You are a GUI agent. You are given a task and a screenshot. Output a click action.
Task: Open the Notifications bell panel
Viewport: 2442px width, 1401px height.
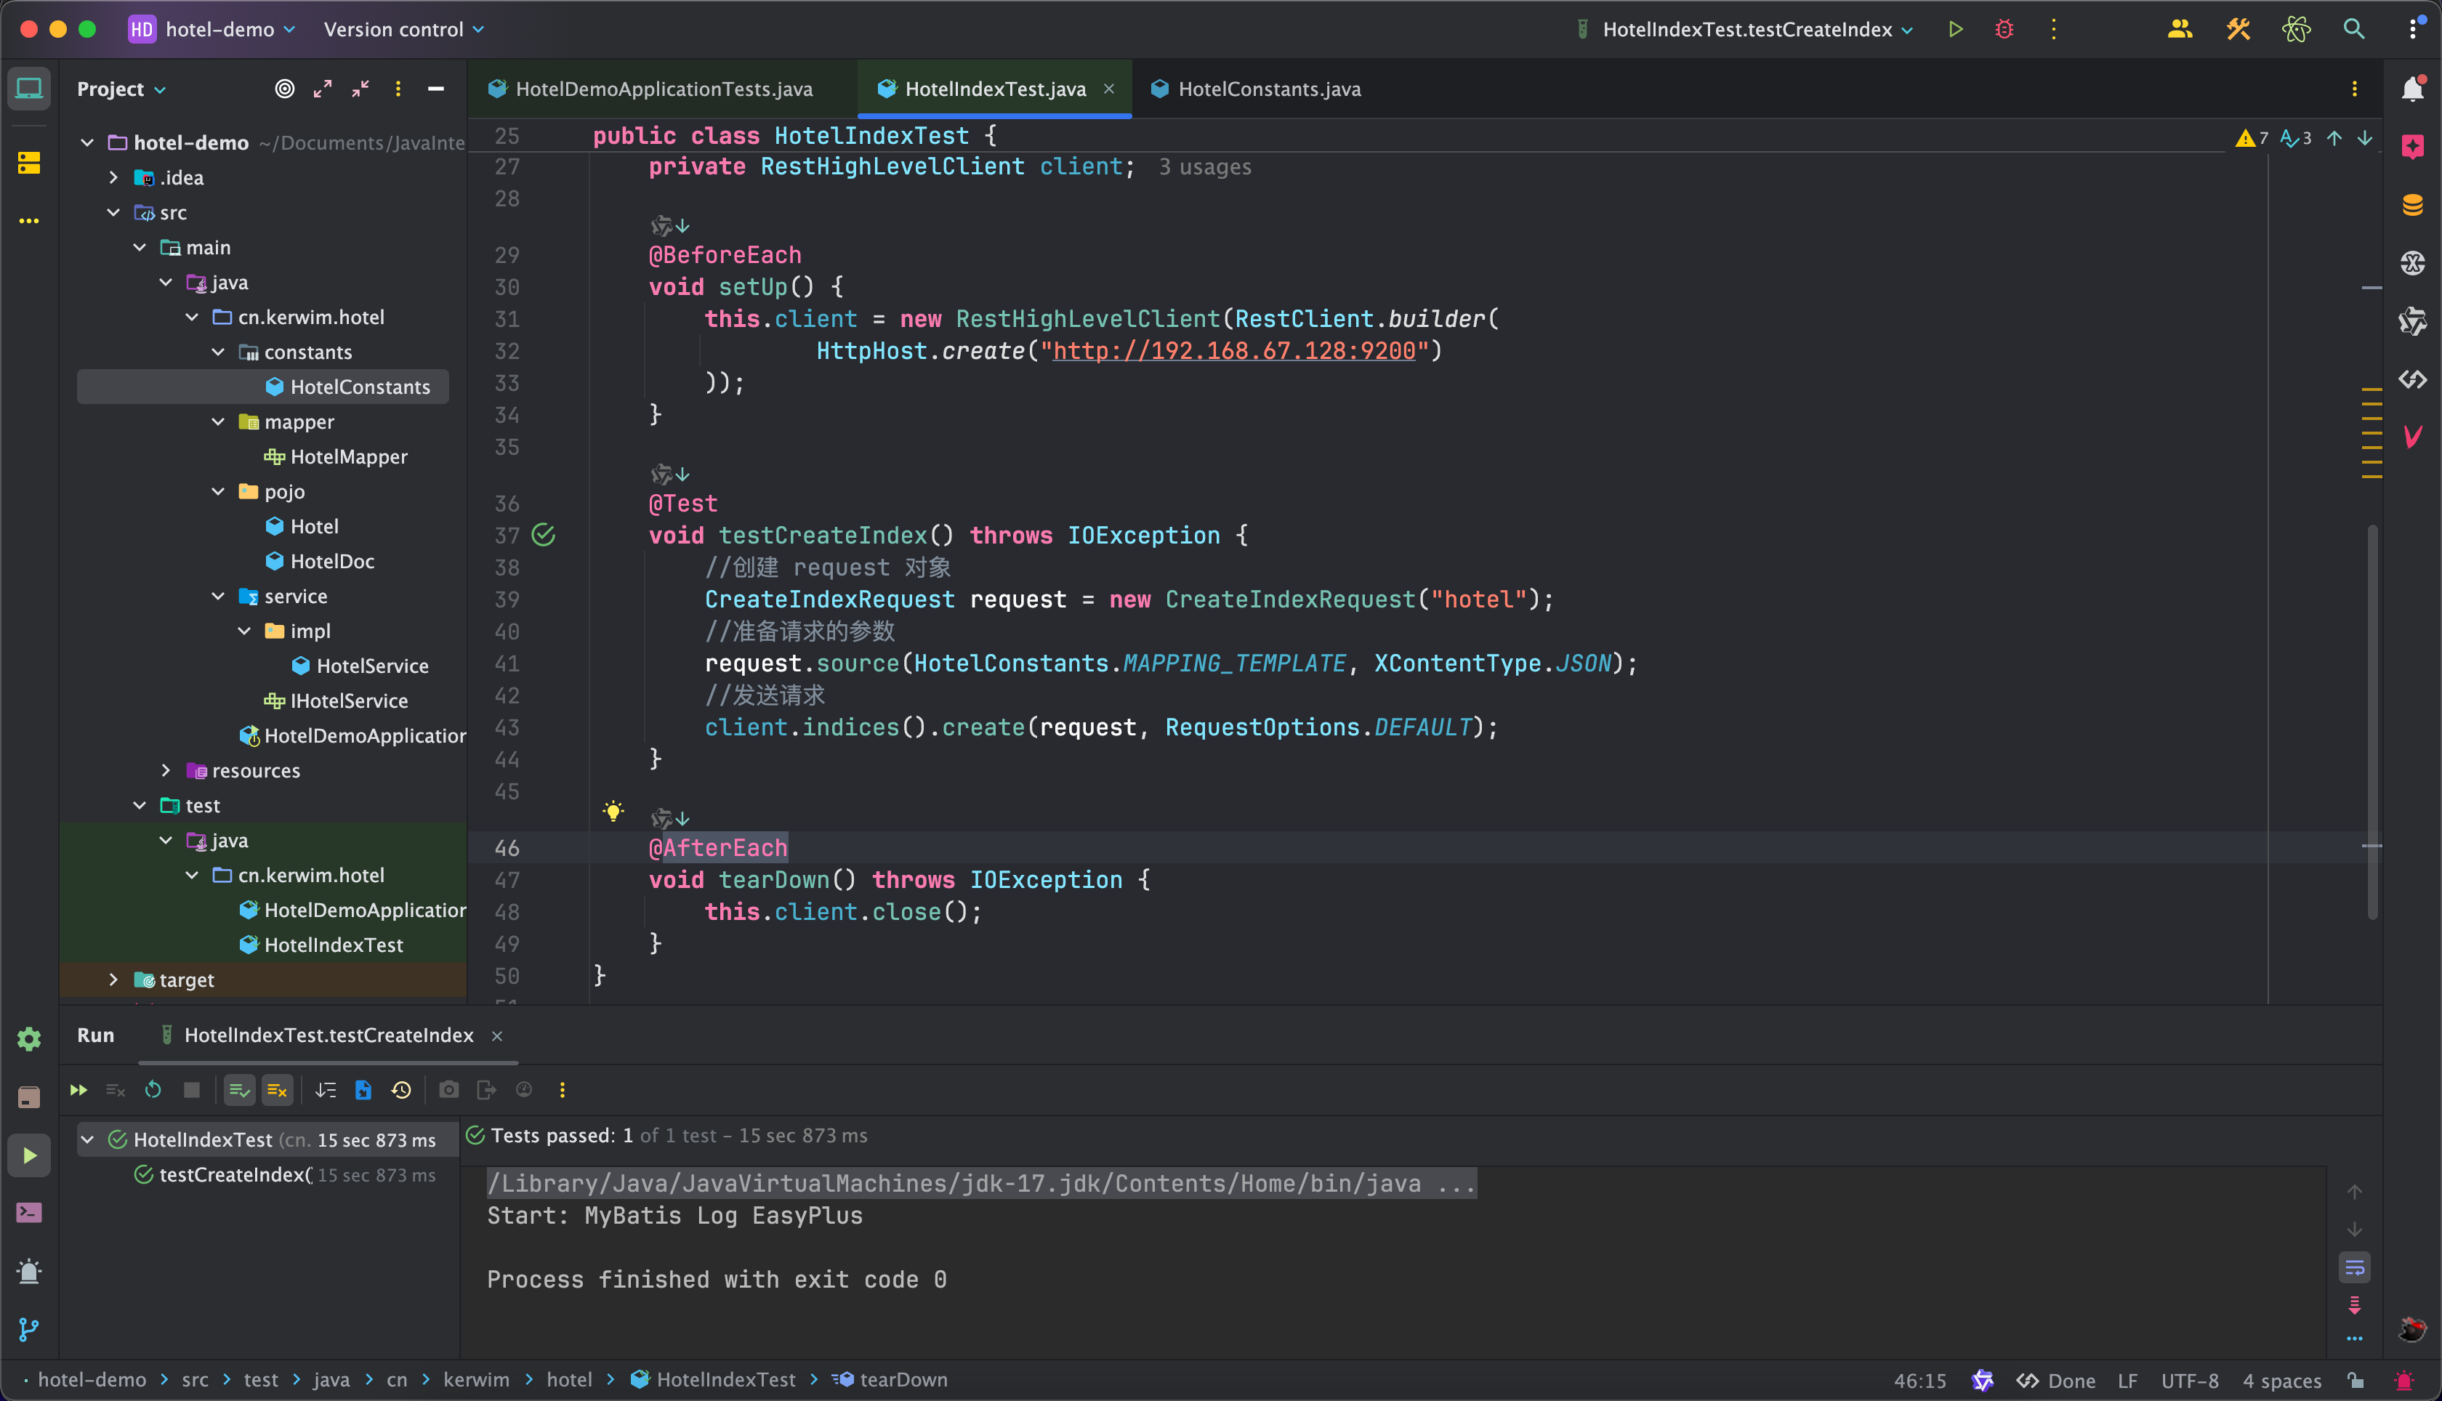[2412, 89]
